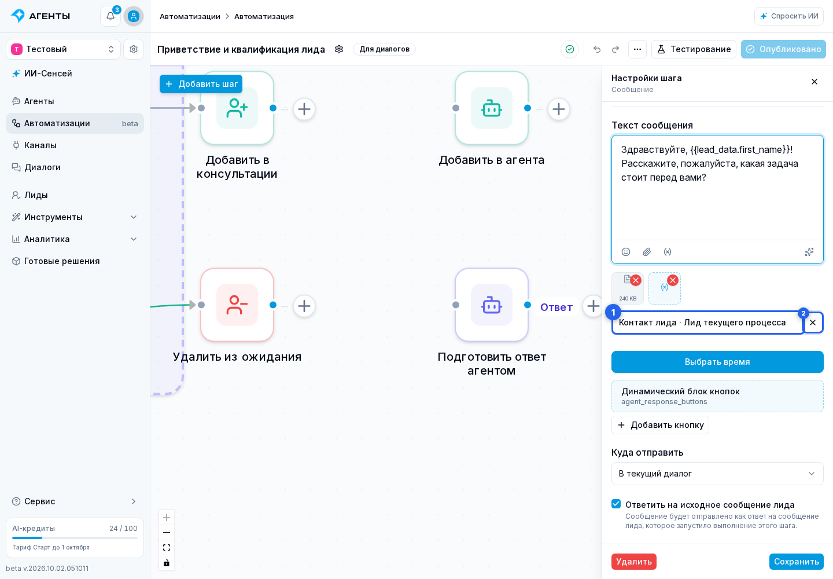The height and width of the screenshot is (579, 833).
Task: Remove the attached variable chip
Action: 673,280
